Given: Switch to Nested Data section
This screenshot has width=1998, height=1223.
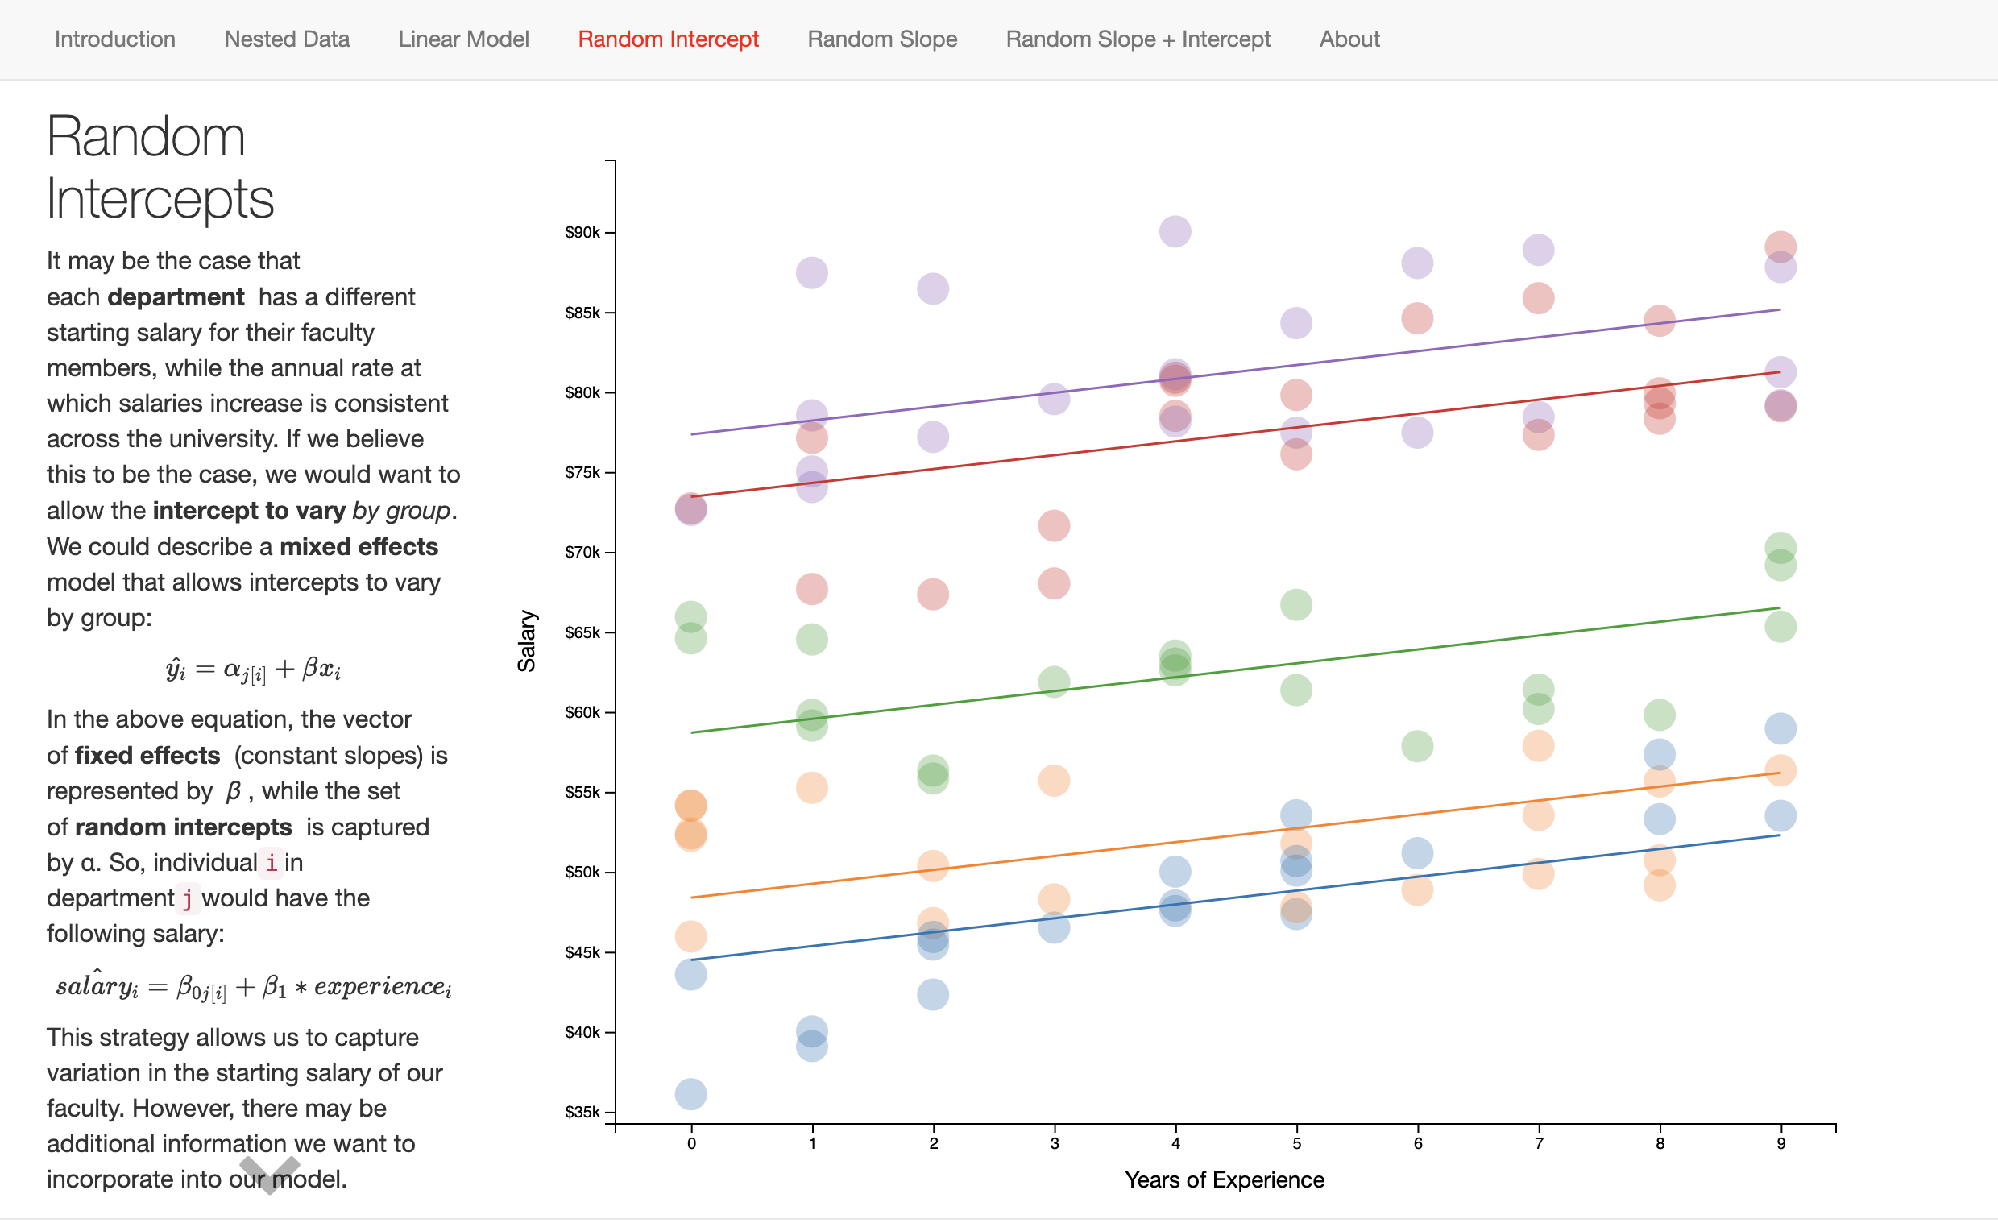Looking at the screenshot, I should click(286, 39).
